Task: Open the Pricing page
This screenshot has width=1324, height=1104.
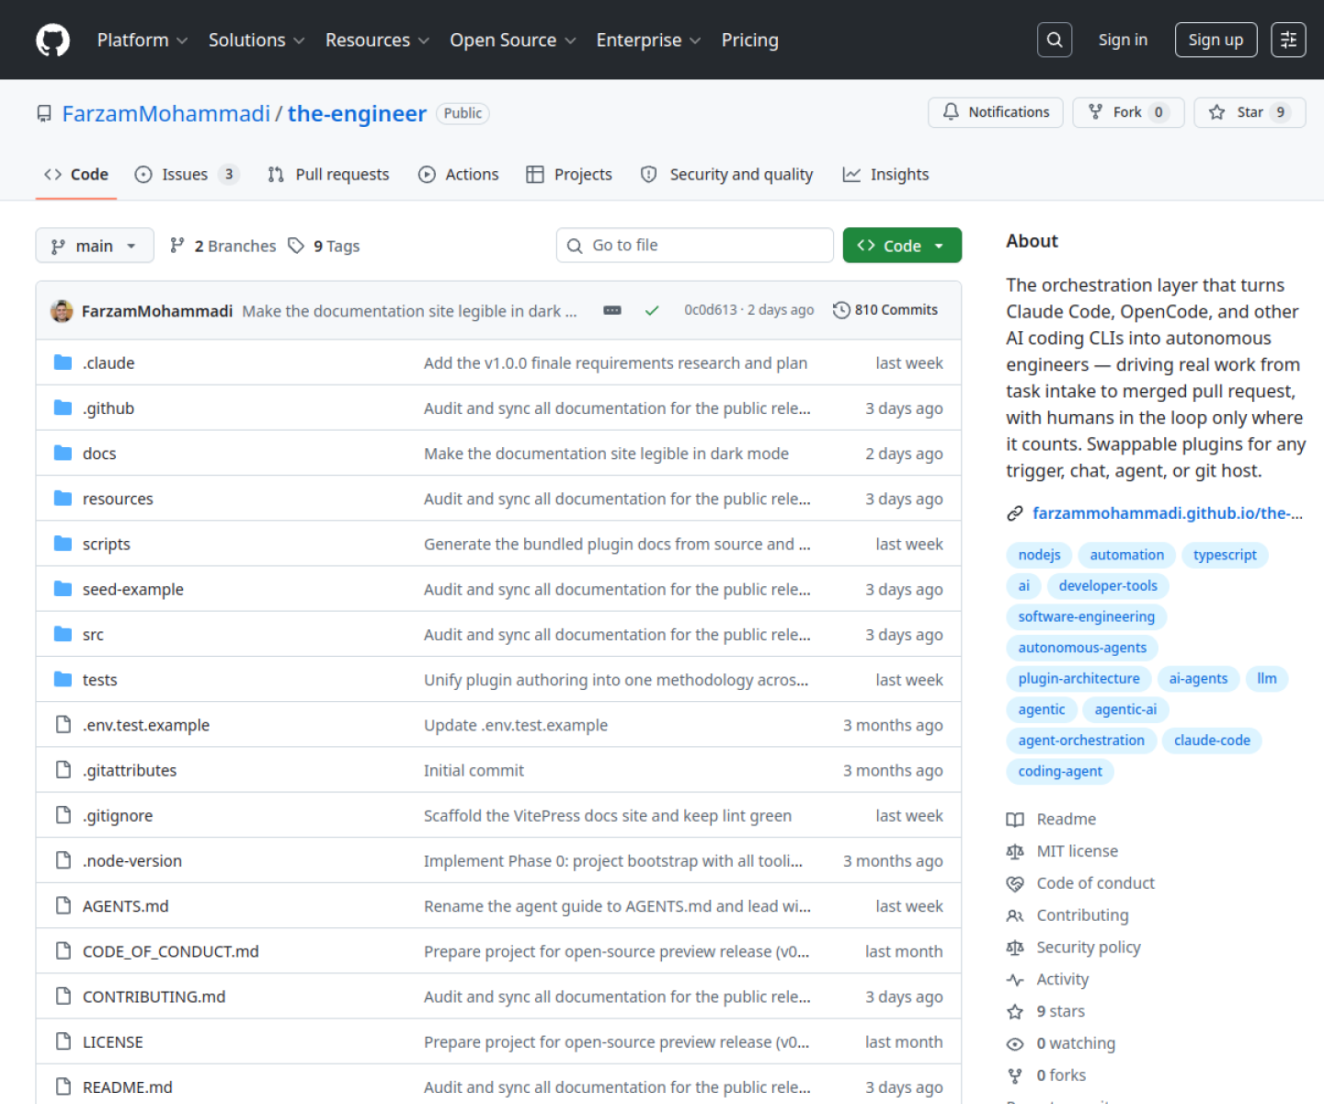Action: coord(749,40)
